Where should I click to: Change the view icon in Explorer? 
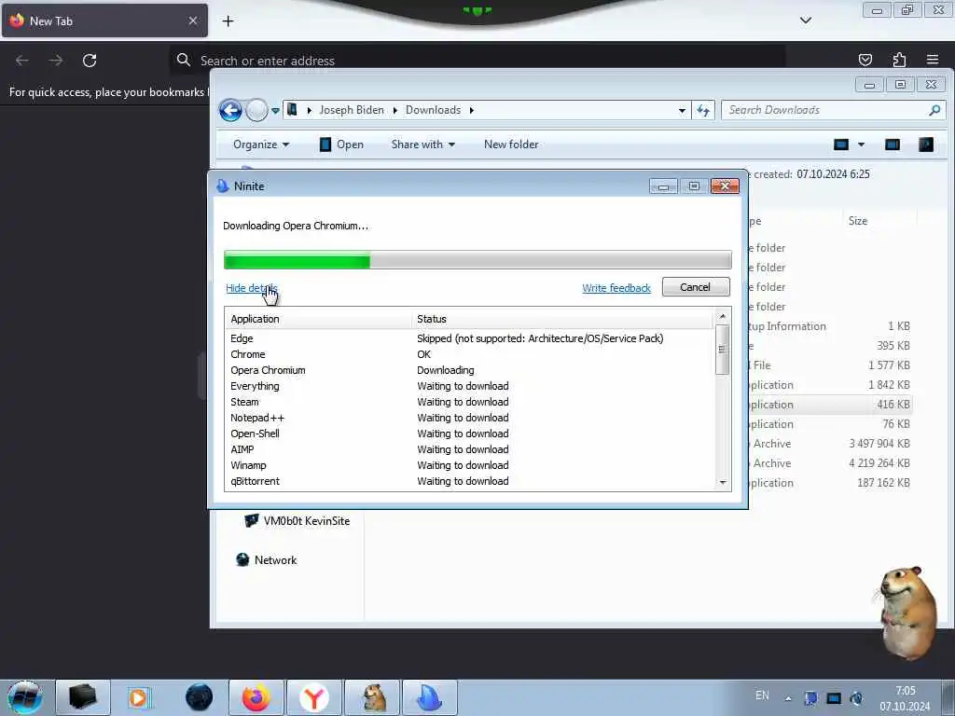tap(841, 145)
